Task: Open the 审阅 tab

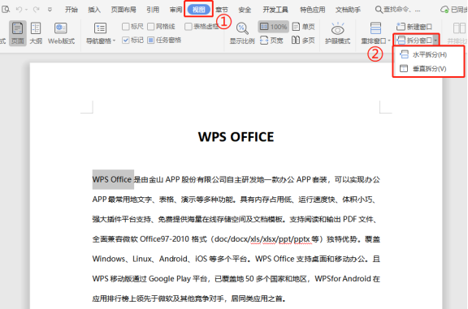Action: point(175,10)
